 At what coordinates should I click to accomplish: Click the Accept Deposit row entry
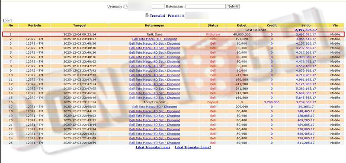point(154,102)
